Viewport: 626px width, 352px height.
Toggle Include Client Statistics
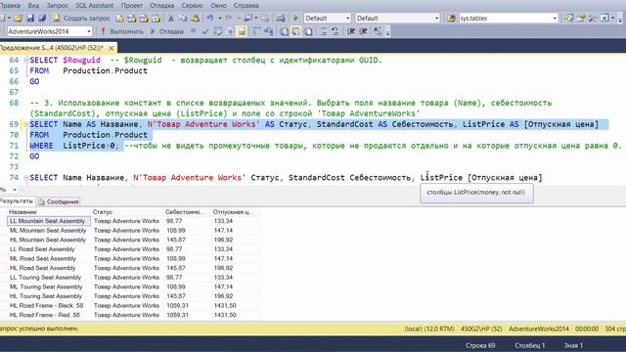[x=268, y=31]
